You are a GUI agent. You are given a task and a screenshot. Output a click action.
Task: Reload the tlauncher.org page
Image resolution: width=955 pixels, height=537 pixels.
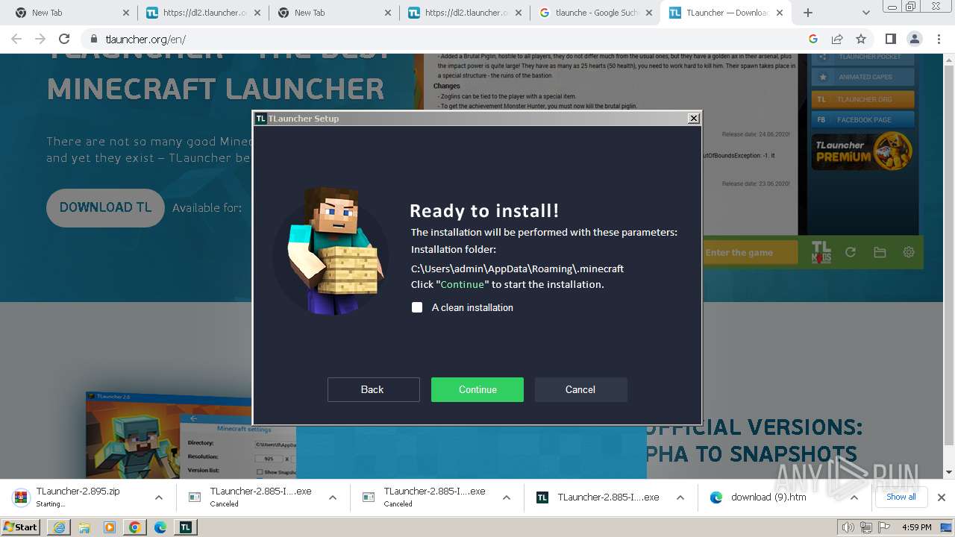pyautogui.click(x=64, y=40)
